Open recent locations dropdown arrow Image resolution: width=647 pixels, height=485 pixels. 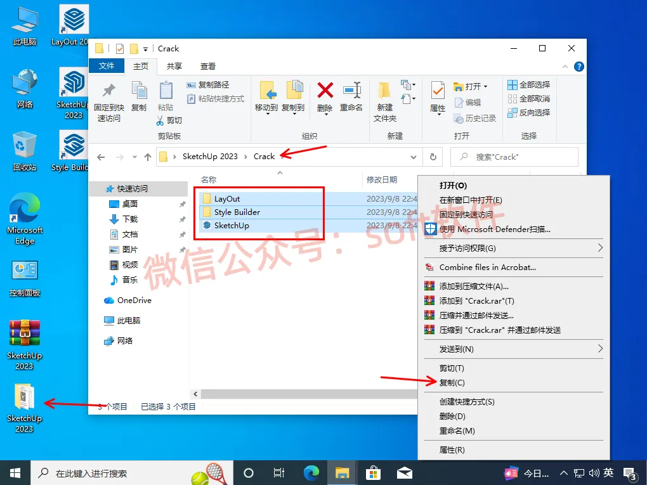134,157
